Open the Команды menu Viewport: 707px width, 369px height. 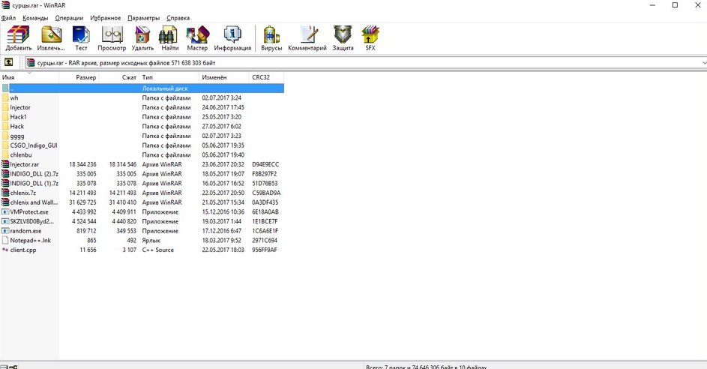click(35, 18)
